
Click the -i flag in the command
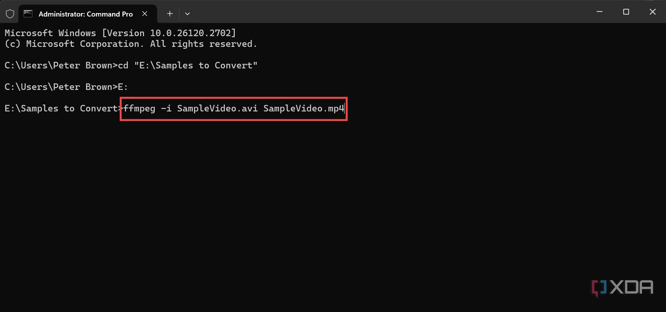coord(166,109)
